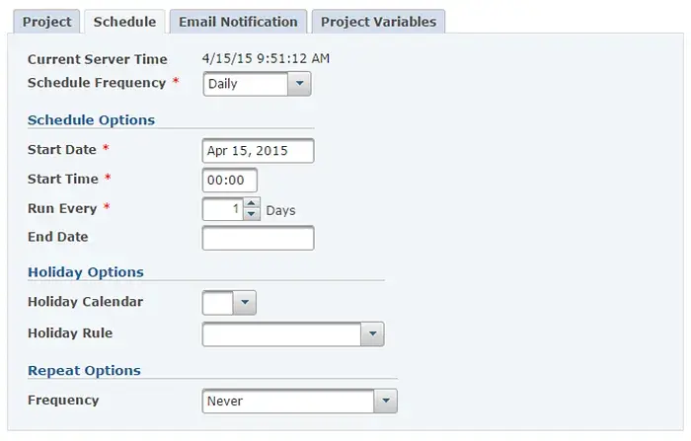The height and width of the screenshot is (441, 691).
Task: Click the Repeat Options section heading
Action: (84, 371)
